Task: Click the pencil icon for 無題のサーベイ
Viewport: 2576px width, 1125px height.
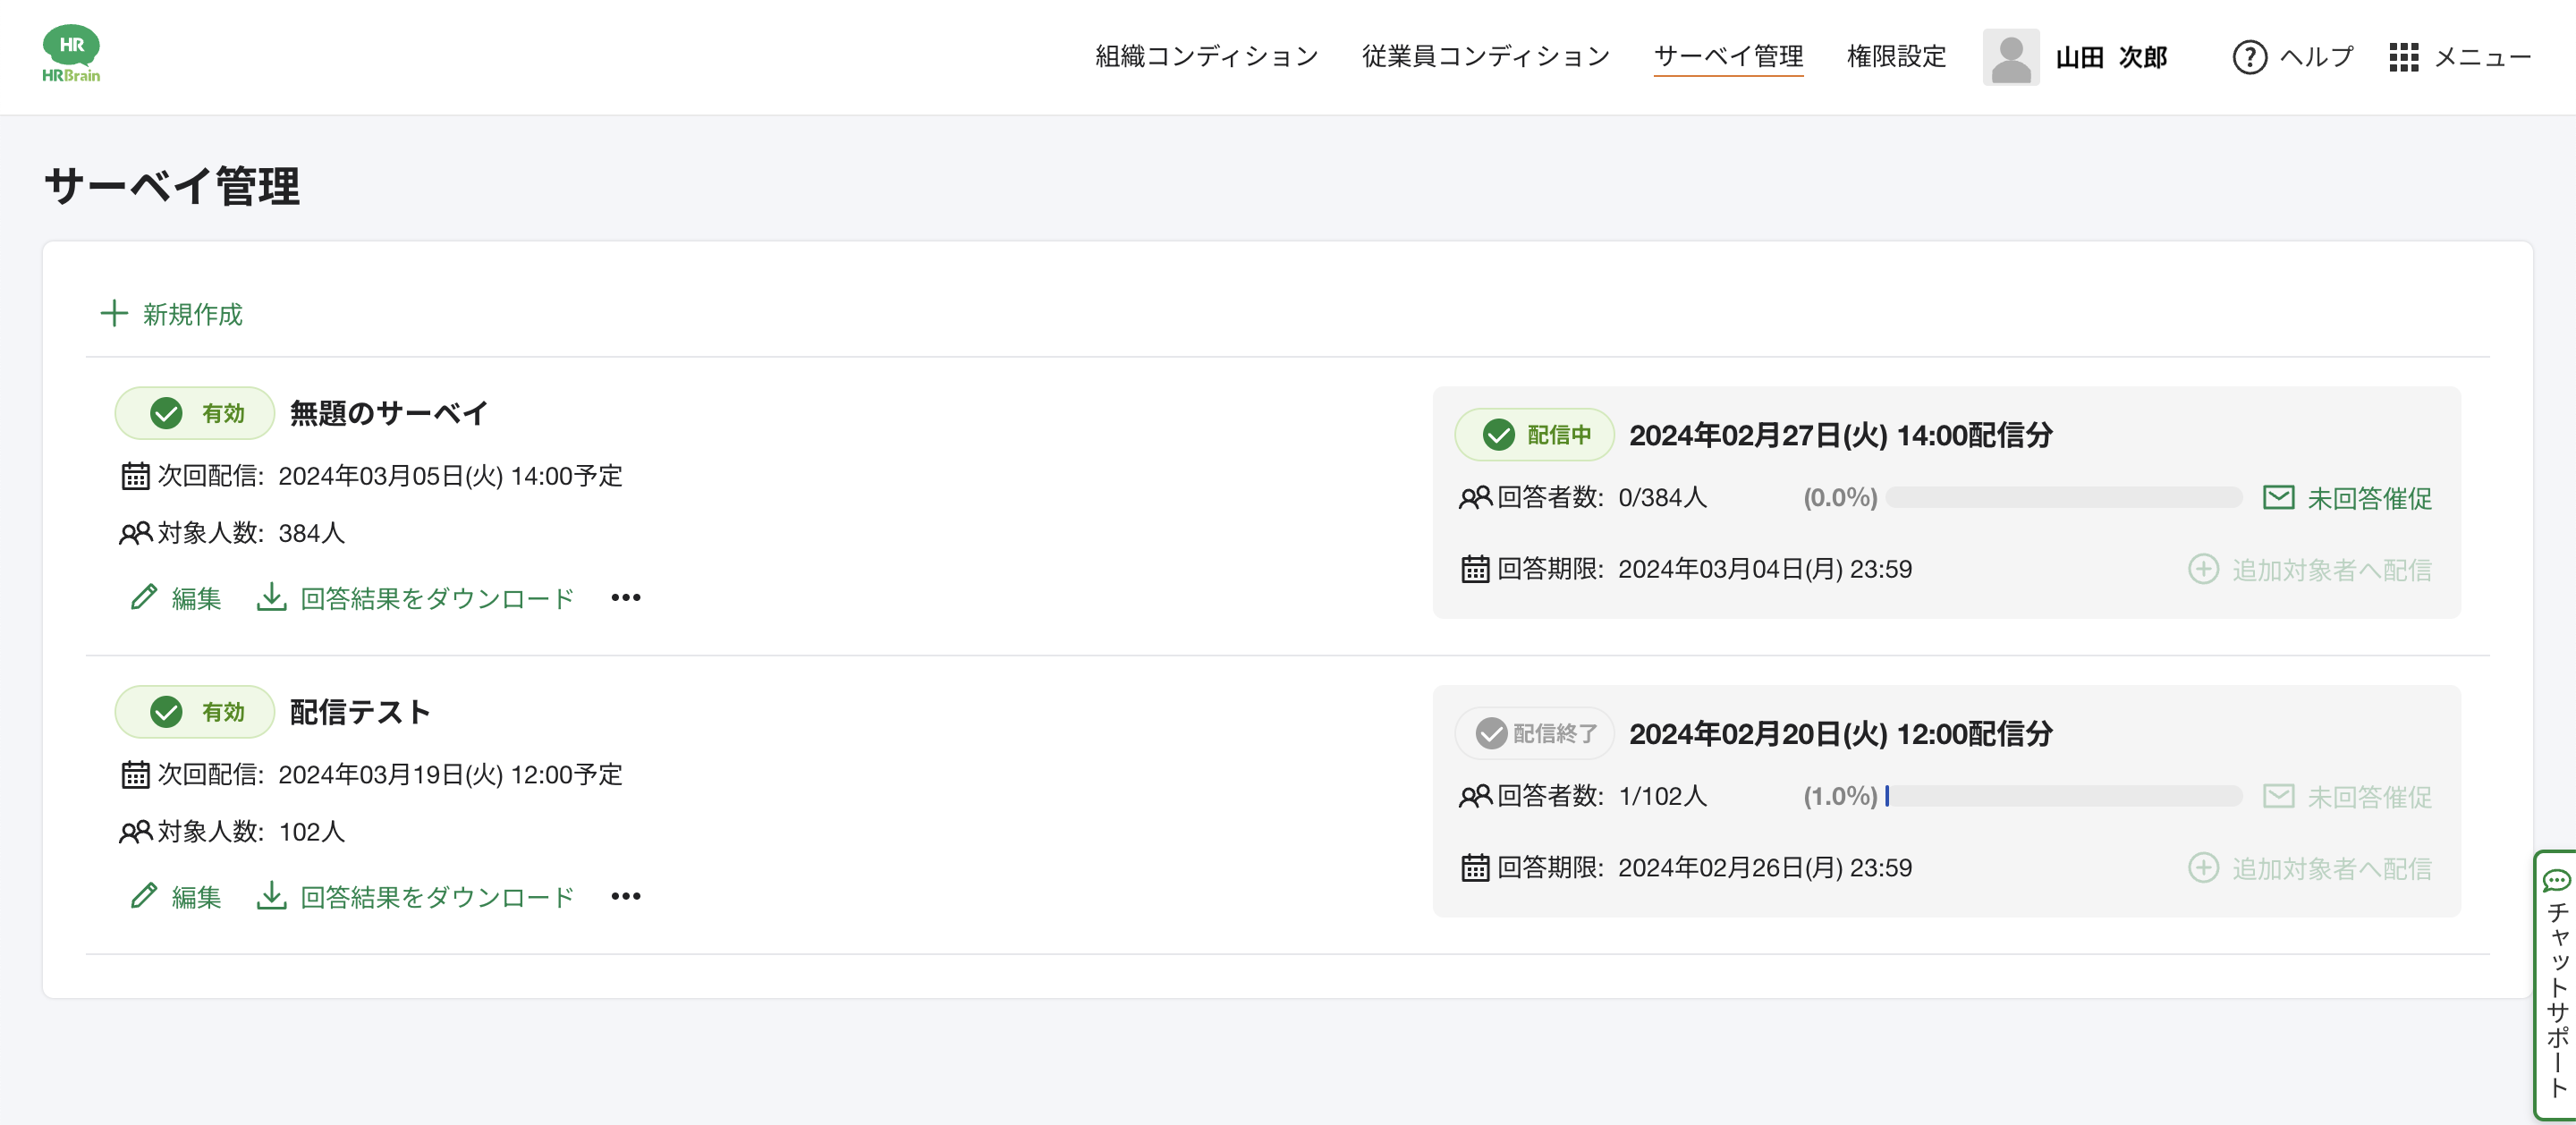Action: (x=144, y=597)
